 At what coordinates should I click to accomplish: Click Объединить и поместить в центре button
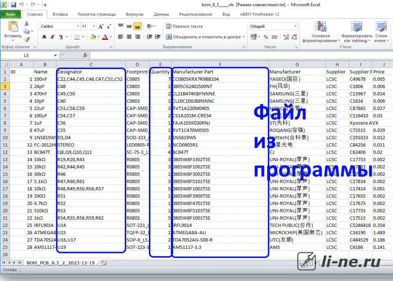[203, 37]
